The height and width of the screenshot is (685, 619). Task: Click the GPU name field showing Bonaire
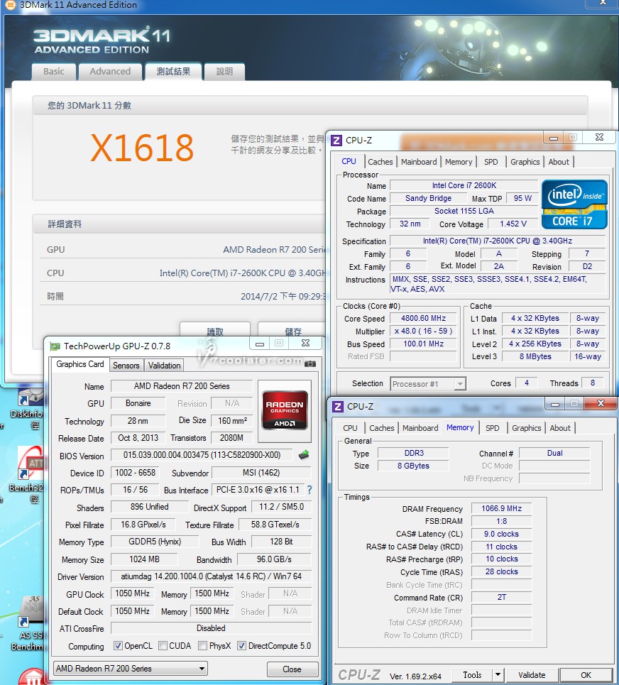tap(138, 403)
